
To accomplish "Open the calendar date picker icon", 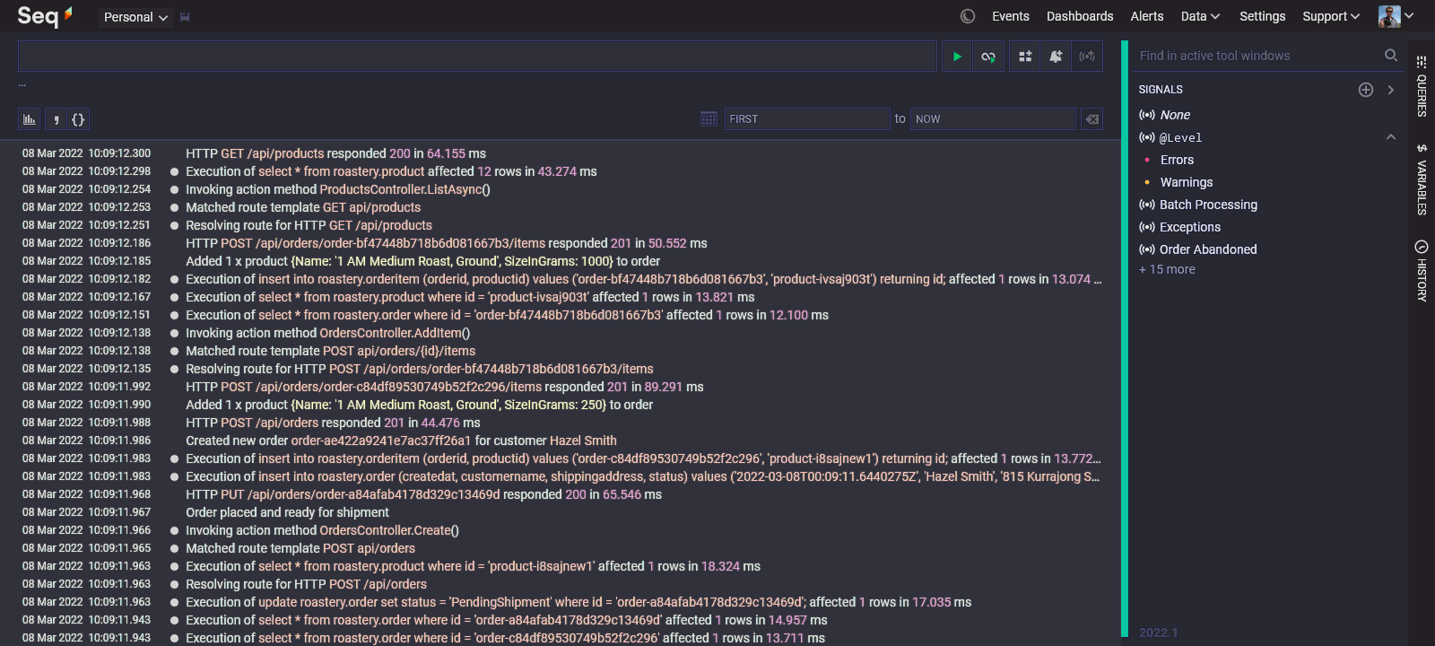I will [x=709, y=119].
